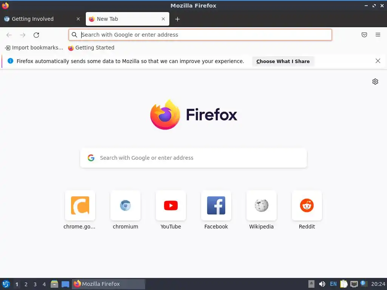The width and height of the screenshot is (387, 290).
Task: Click the Google logo in search box
Action: 91,158
